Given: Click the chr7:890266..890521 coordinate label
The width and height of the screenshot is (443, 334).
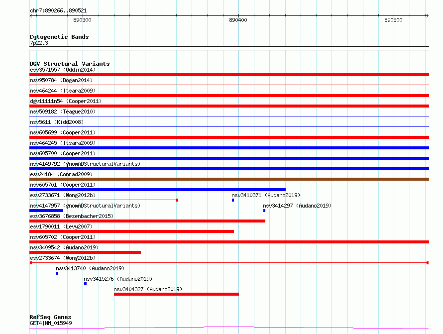Looking at the screenshot, I should (x=58, y=10).
